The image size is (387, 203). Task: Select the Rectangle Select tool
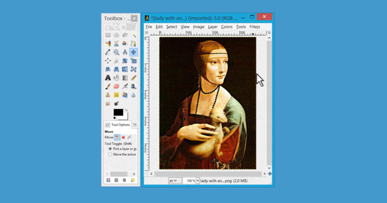tap(108, 35)
